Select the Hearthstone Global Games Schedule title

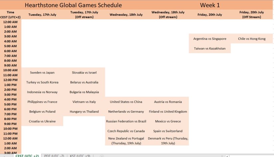pos(73,5)
